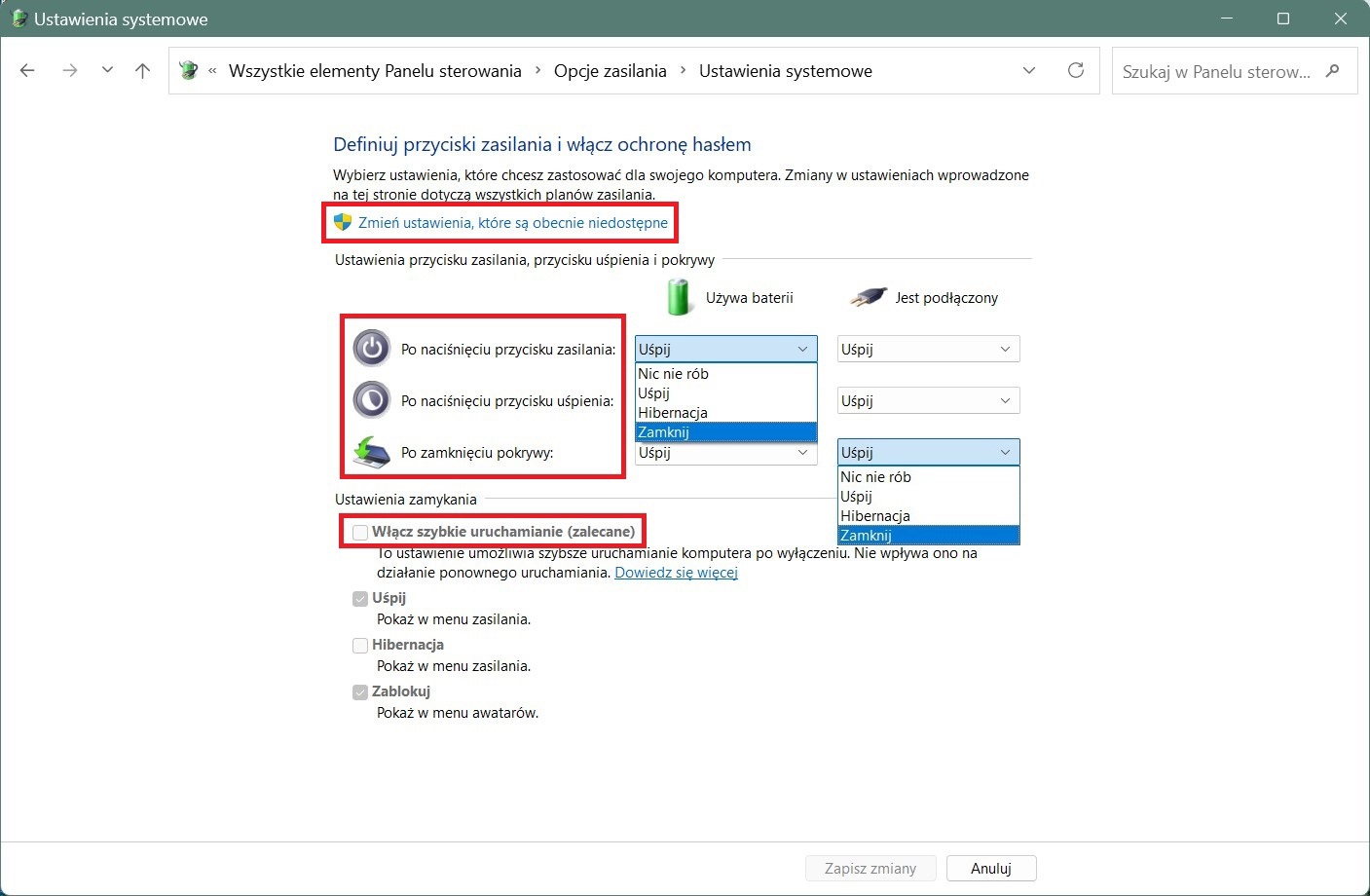1370x896 pixels.
Task: Click the power plug icon
Action: click(x=868, y=297)
